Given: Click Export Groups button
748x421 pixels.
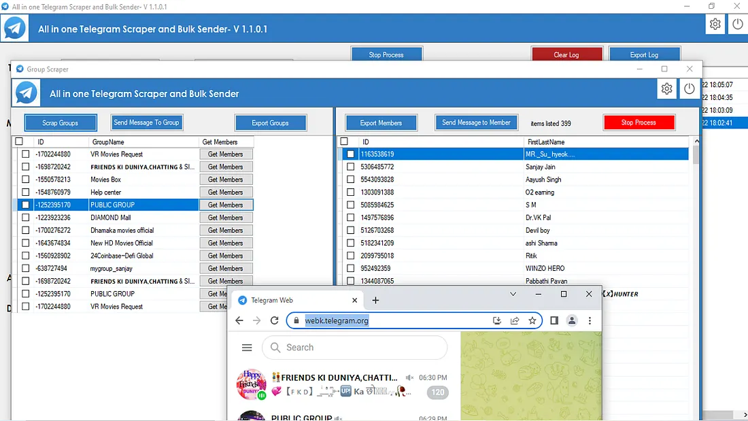Looking at the screenshot, I should point(270,122).
